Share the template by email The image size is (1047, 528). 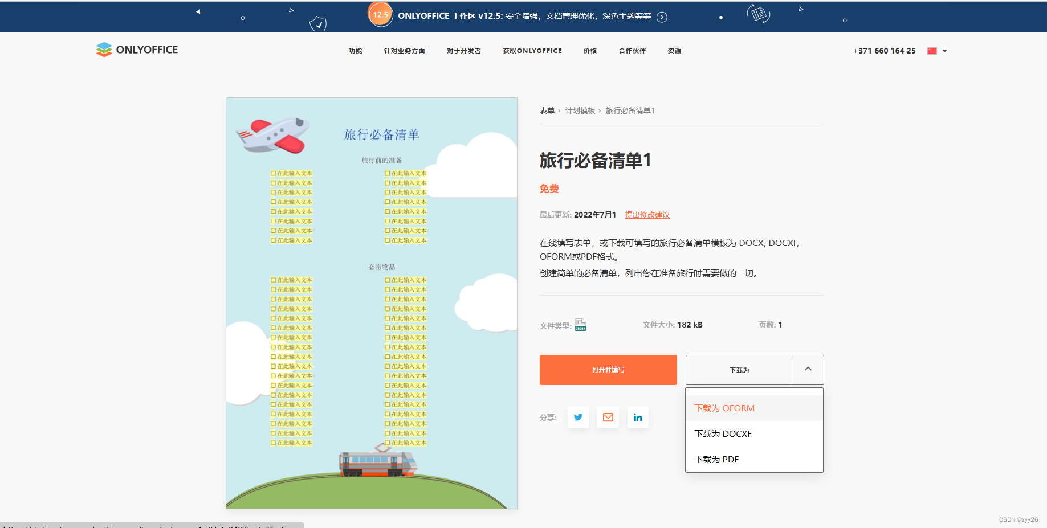[608, 418]
